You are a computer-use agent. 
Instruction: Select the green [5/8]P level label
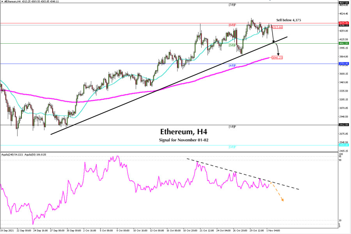[232, 45]
